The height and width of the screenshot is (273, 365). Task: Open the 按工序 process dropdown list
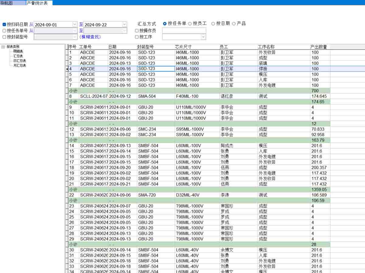point(203,37)
